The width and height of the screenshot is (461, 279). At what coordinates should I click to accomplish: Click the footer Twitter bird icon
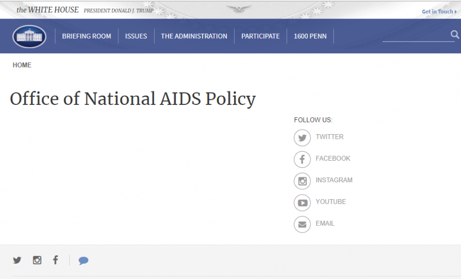pos(17,260)
